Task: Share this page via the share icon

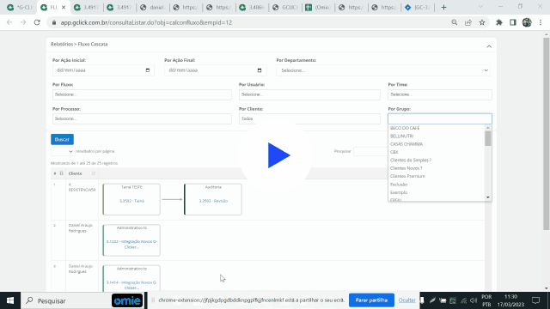Action: [468, 22]
